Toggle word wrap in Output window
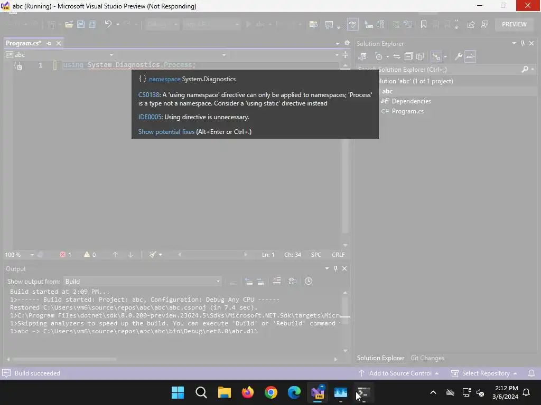This screenshot has width=541, height=405. 292,282
